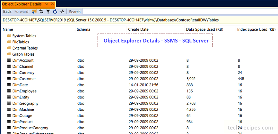Click DimOutage's 64 data space value

[x=188, y=116]
